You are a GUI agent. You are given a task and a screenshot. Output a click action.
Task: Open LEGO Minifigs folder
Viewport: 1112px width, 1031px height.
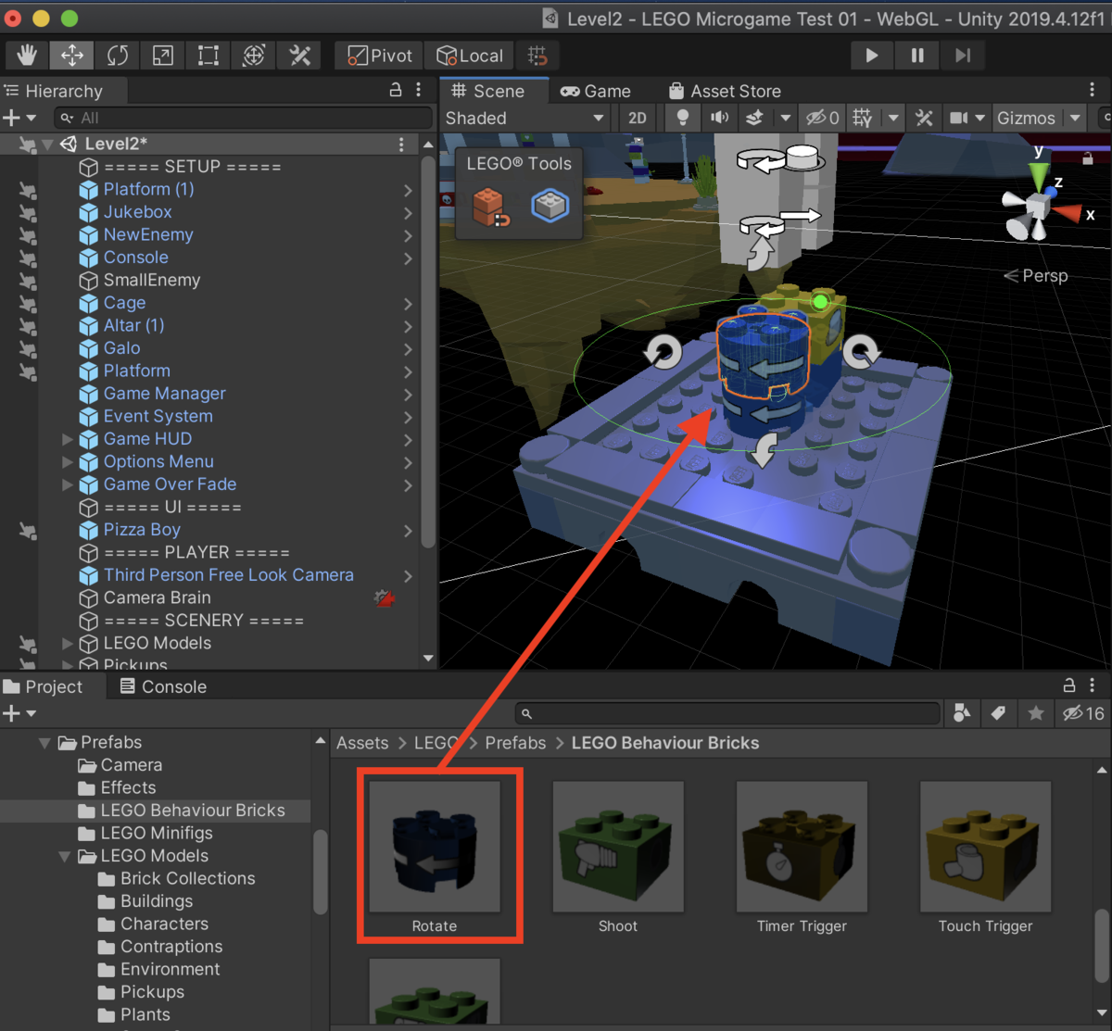coord(157,833)
